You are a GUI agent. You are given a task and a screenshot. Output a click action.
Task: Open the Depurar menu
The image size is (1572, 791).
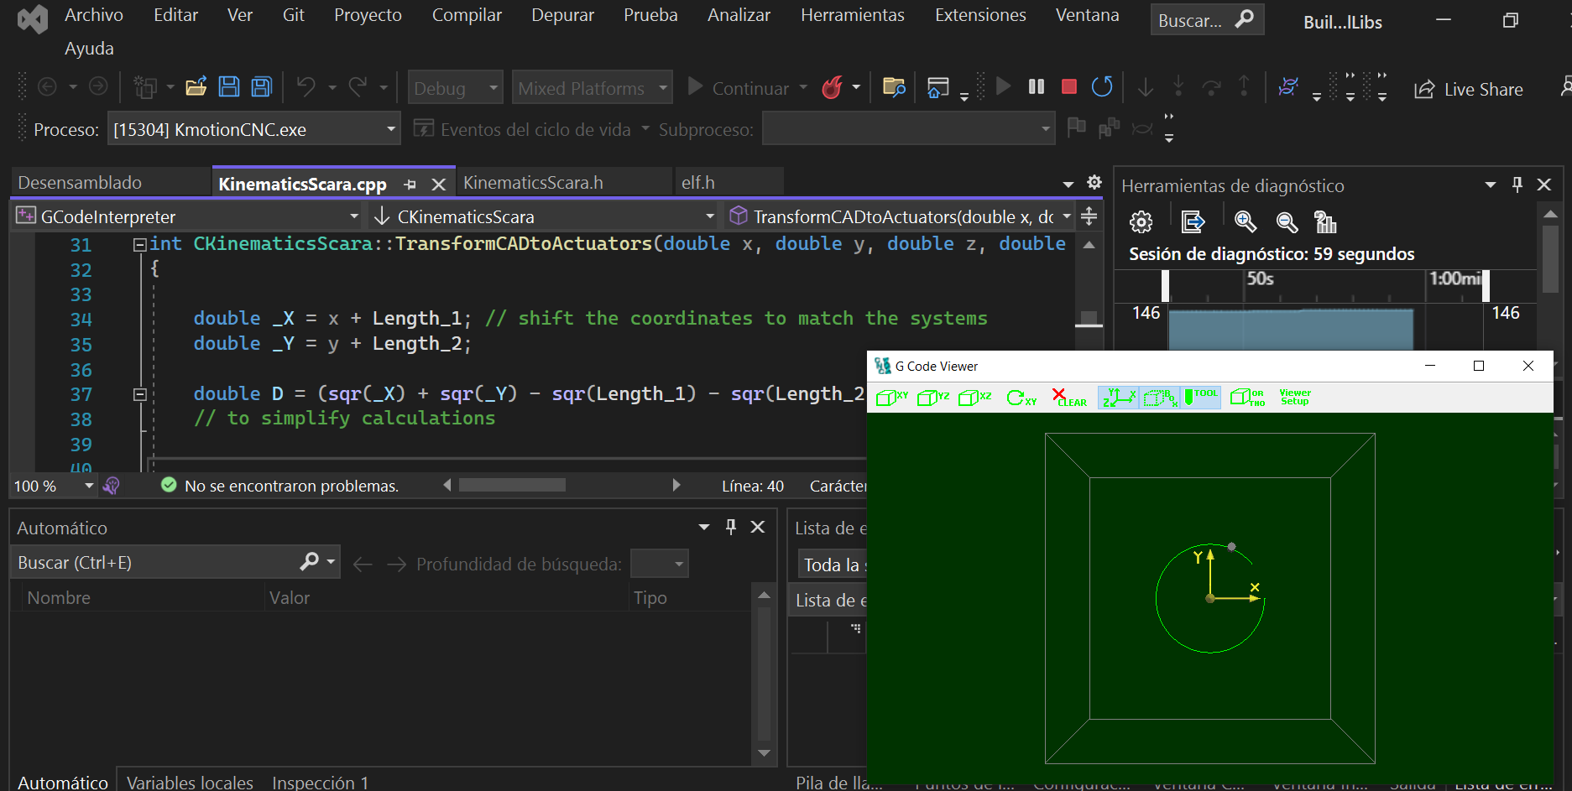(x=562, y=15)
